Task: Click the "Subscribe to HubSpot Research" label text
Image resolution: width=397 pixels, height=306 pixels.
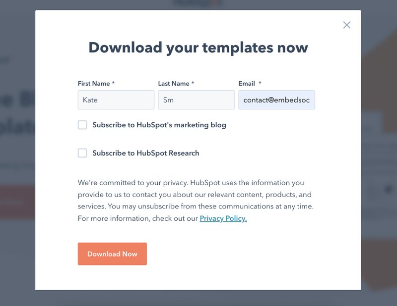Action: tap(145, 153)
